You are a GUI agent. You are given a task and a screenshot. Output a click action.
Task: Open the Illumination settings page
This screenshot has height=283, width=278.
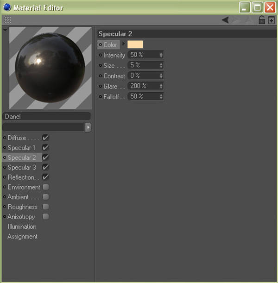[x=22, y=227]
